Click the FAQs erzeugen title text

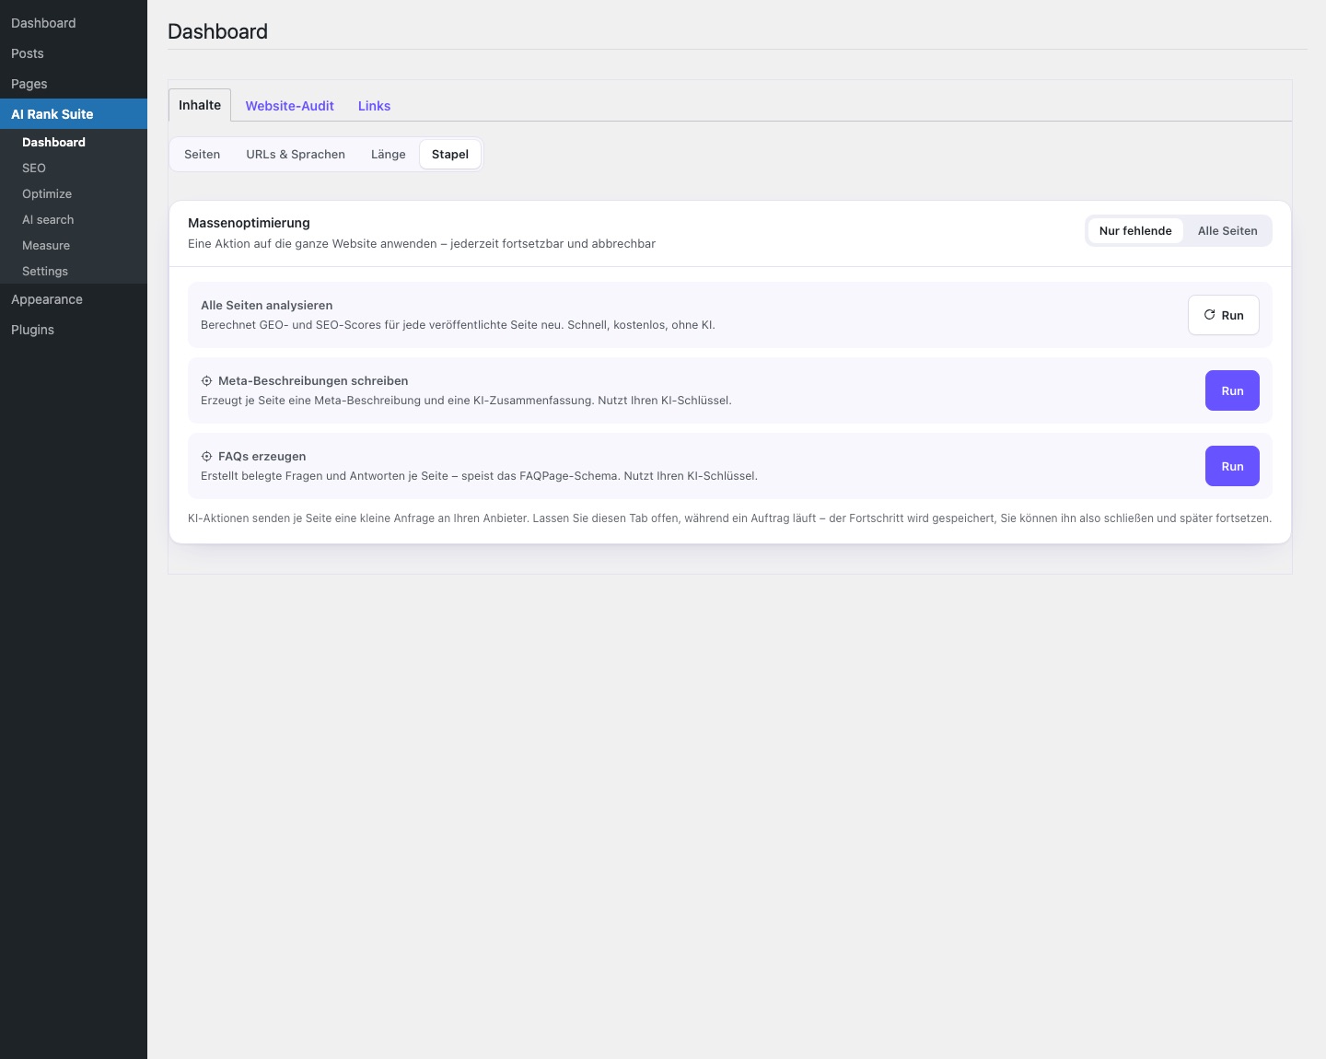pyautogui.click(x=262, y=456)
